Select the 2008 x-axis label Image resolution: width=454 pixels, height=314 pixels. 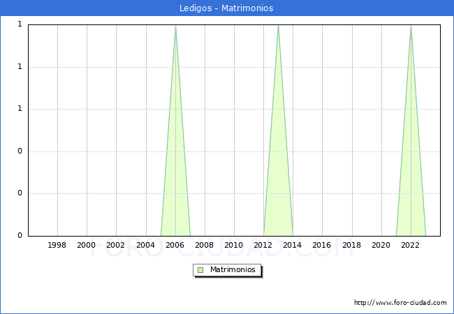click(204, 245)
